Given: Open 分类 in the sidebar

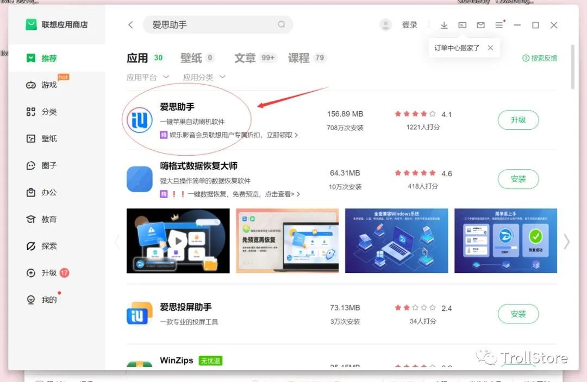Looking at the screenshot, I should tap(57, 112).
